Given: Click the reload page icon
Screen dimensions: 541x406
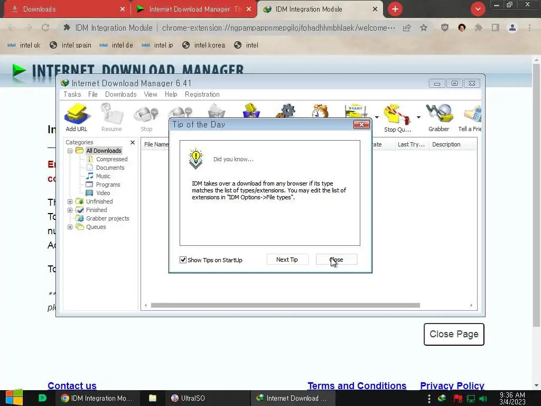Looking at the screenshot, I should (x=45, y=27).
